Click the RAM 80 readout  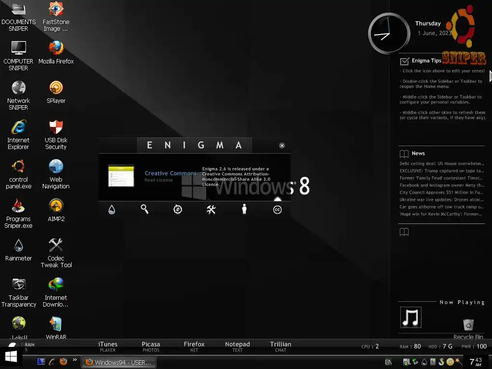click(410, 346)
